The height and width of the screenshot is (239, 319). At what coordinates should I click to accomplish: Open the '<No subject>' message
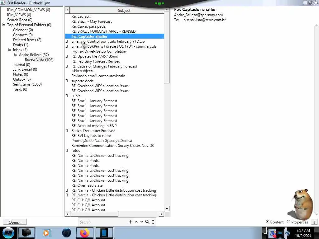tap(83, 71)
